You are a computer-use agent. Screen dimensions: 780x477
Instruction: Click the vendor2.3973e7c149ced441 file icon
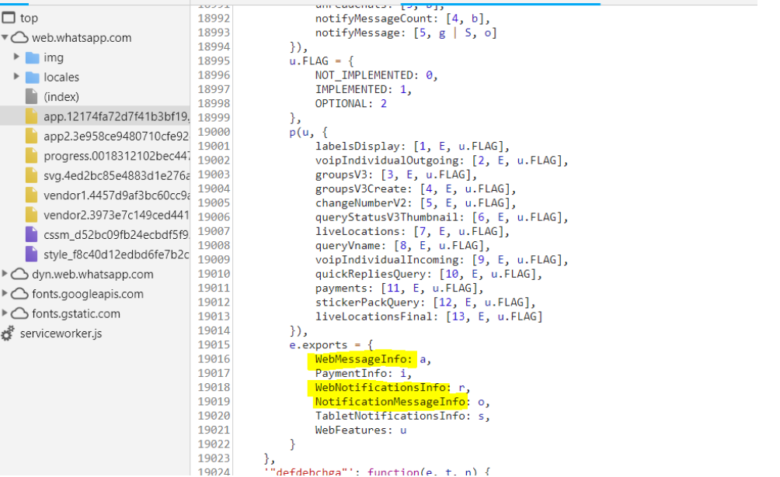(x=31, y=215)
